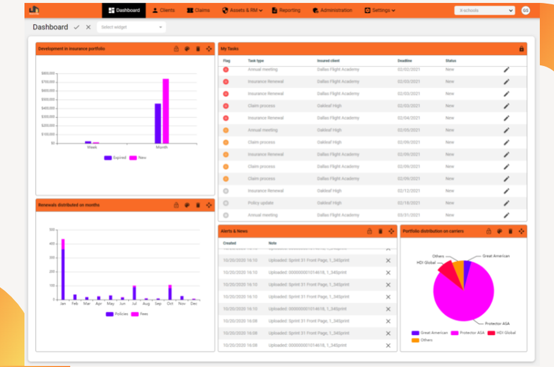Edit the Annual meeting task due 03/31/2021
554x367 pixels.
point(506,215)
